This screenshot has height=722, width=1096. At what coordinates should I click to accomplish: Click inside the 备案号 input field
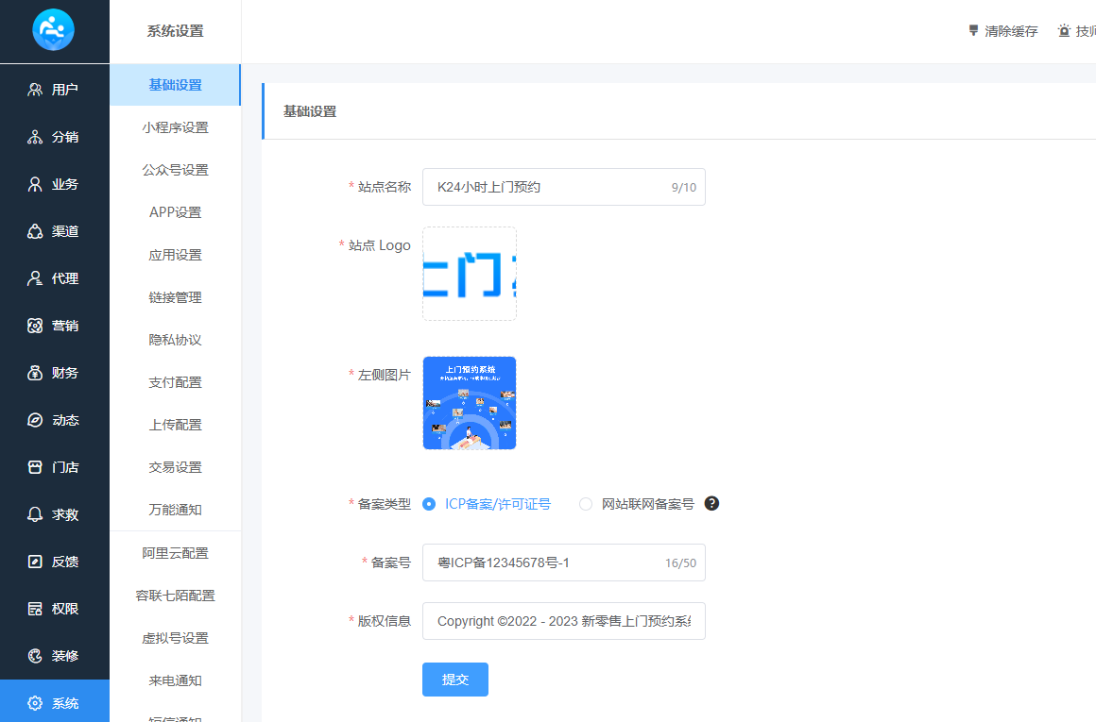click(x=564, y=562)
